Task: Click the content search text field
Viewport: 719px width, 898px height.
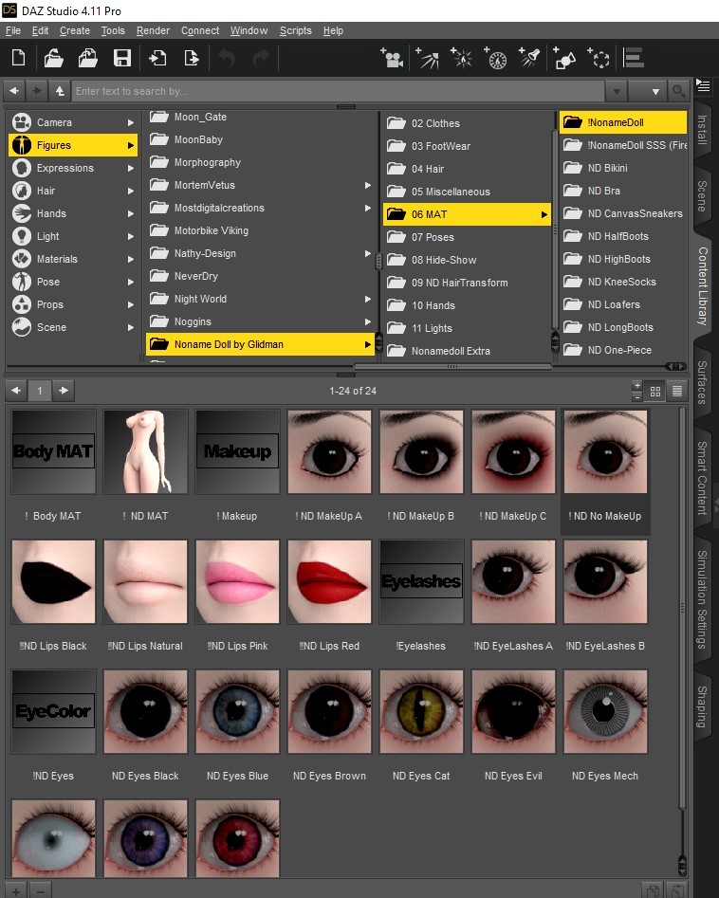Action: [x=338, y=91]
